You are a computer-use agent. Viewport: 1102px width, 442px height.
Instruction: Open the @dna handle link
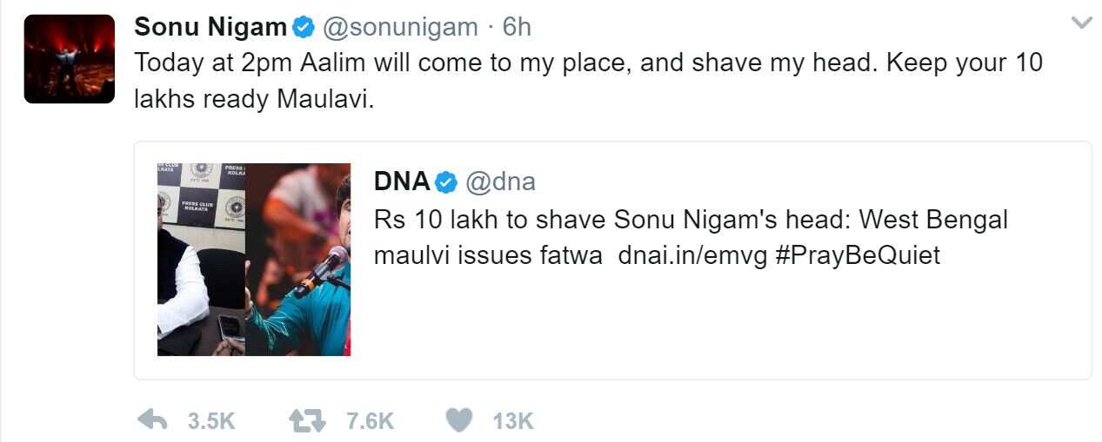[500, 181]
